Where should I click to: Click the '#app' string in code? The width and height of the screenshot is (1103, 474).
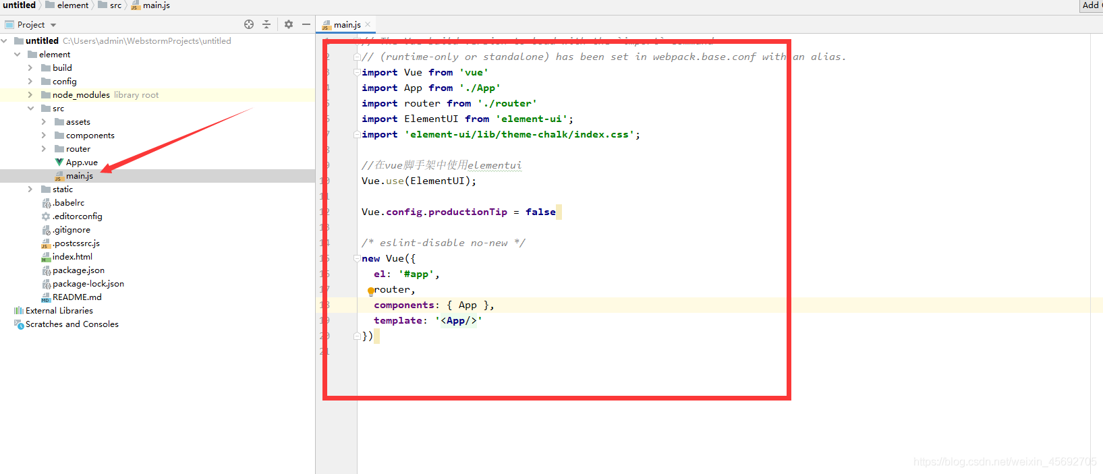click(x=416, y=274)
